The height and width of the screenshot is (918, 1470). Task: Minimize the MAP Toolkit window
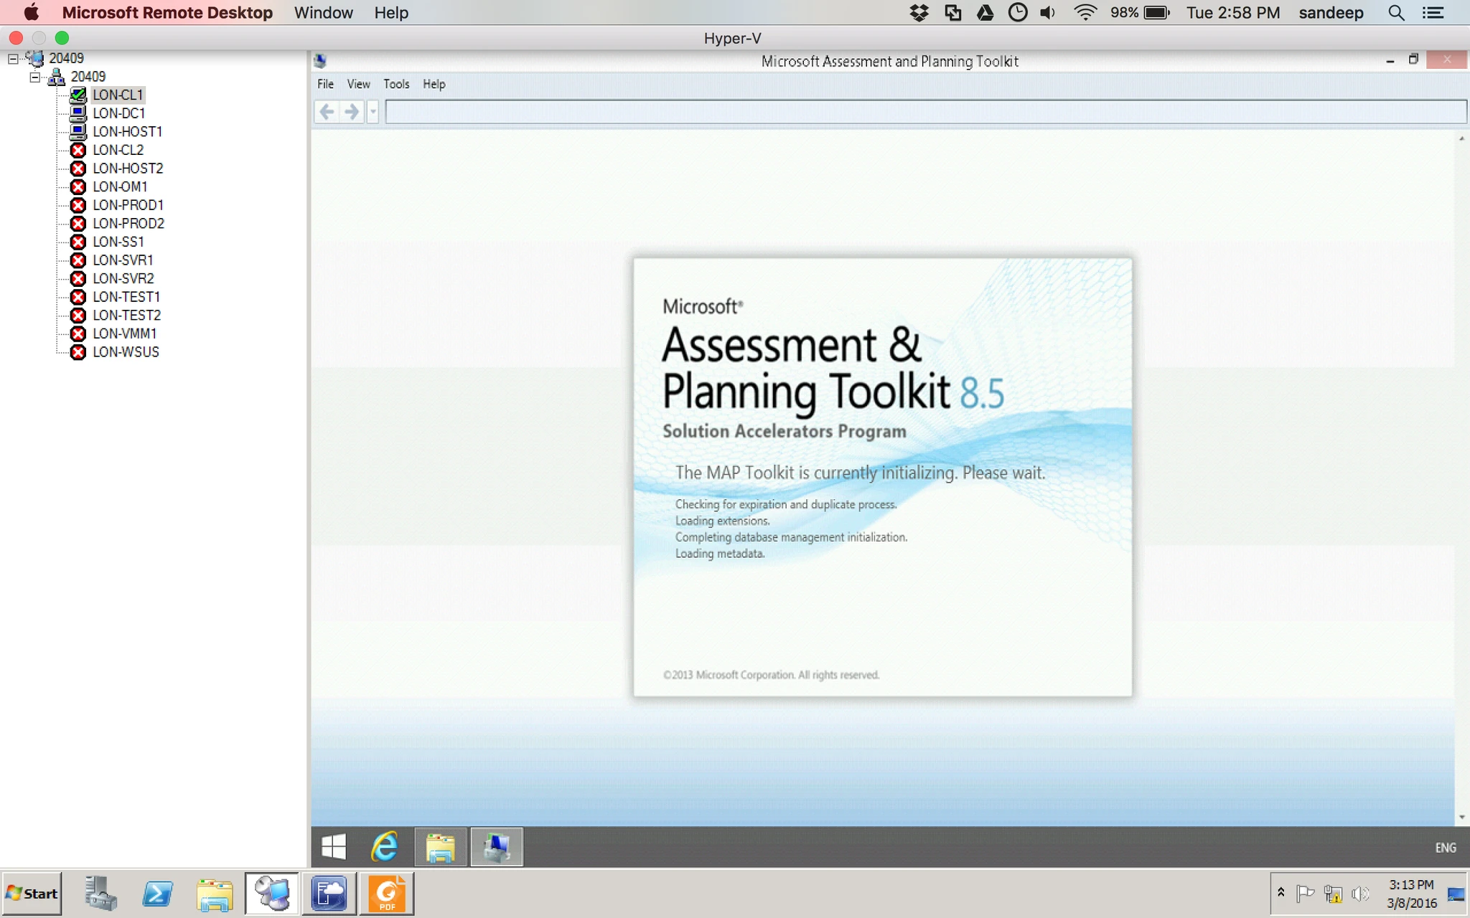click(x=1390, y=61)
